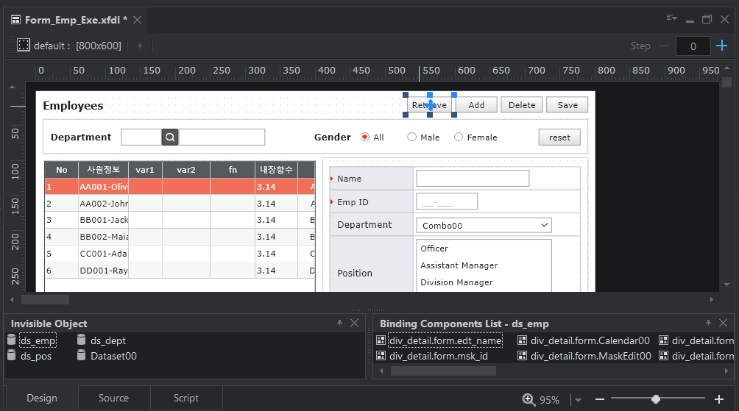Click the ds_dept dataset icon
Screen dimensions: 739x411
click(82, 340)
